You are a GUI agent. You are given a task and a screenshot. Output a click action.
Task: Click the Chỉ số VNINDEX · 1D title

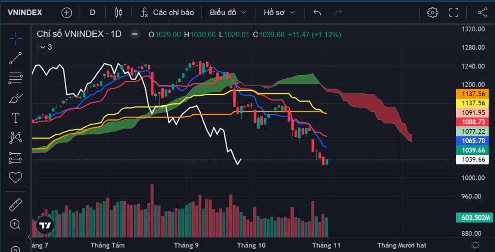79,34
